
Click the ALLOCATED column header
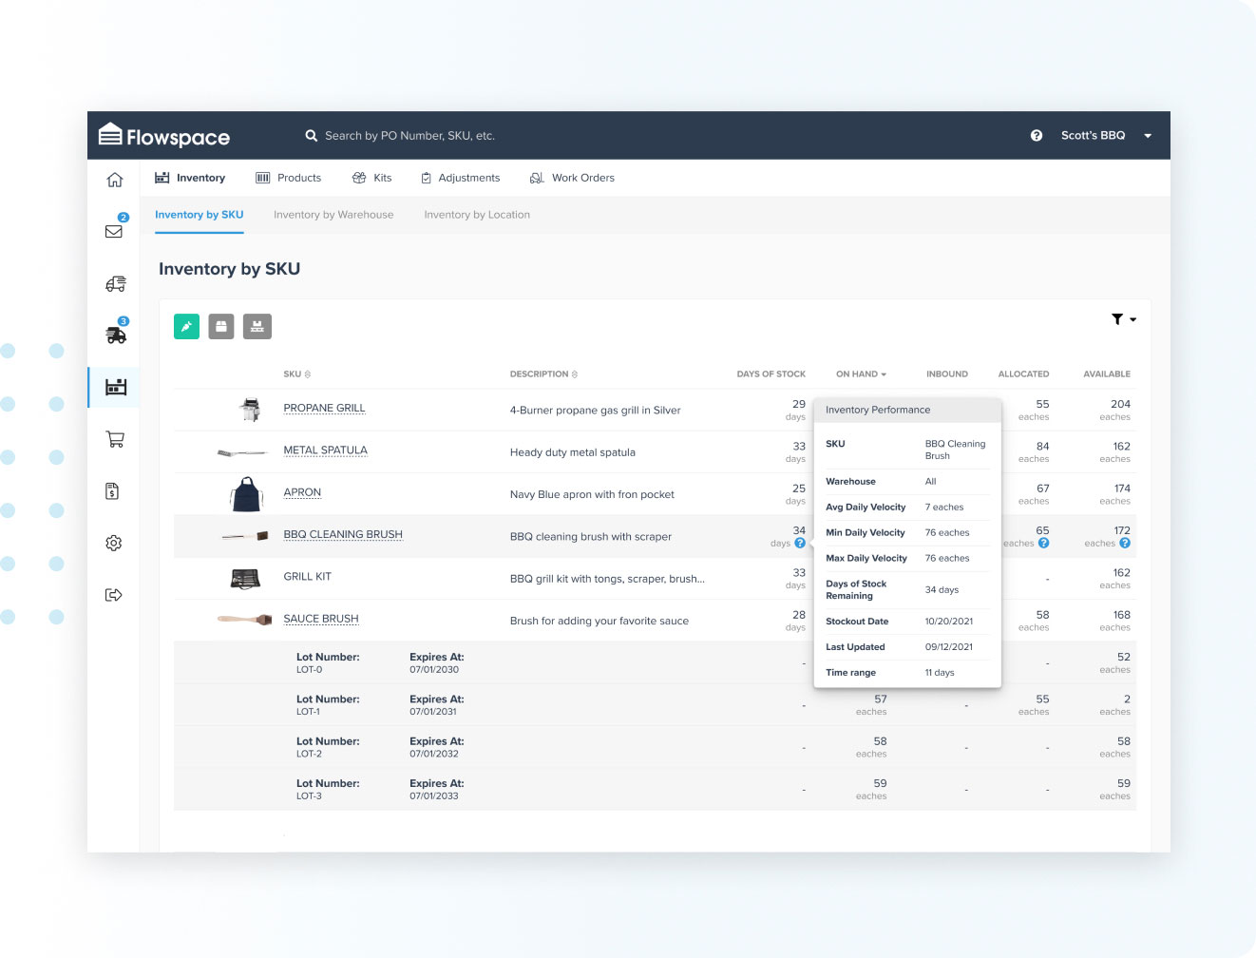tap(1023, 374)
